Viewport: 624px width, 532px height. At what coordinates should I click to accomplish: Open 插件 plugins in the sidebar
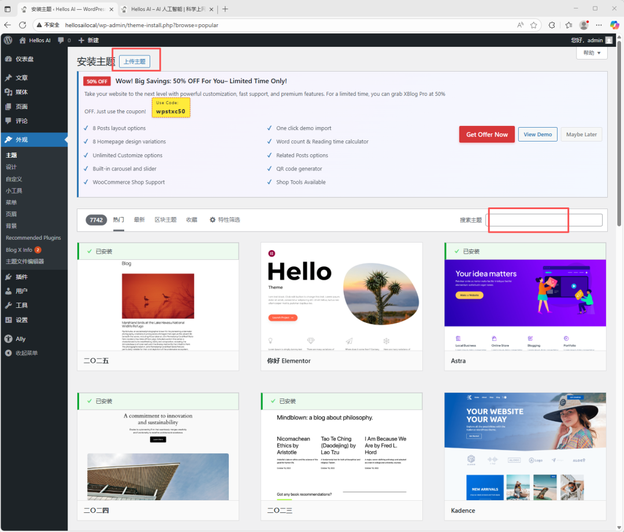(x=21, y=277)
